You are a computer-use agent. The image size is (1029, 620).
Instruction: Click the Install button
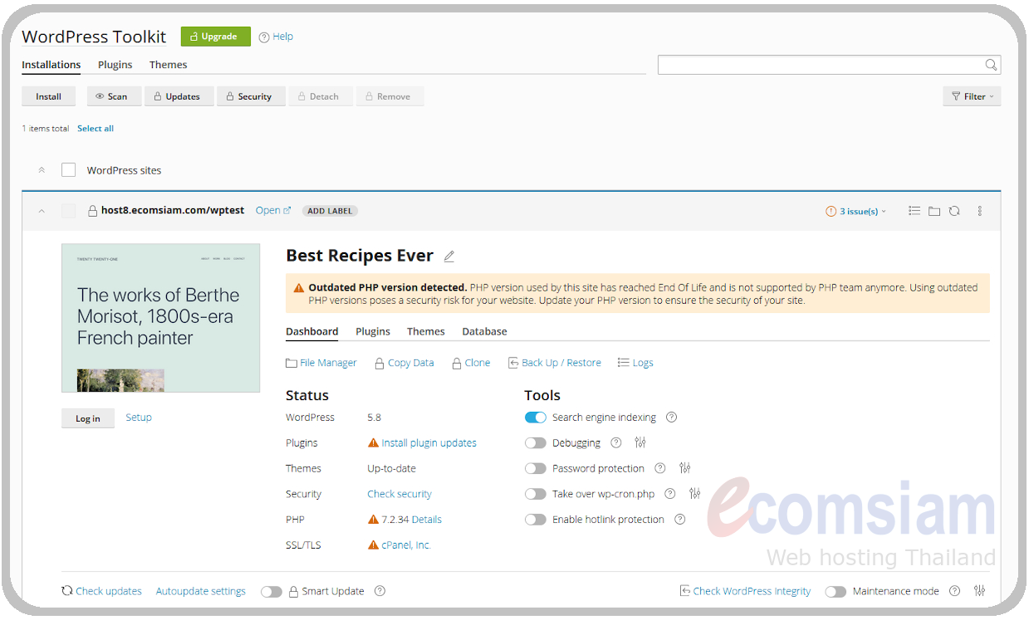tap(48, 96)
